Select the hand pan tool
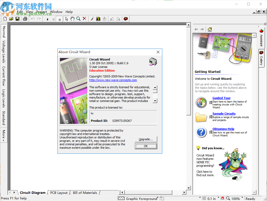 coord(72,19)
